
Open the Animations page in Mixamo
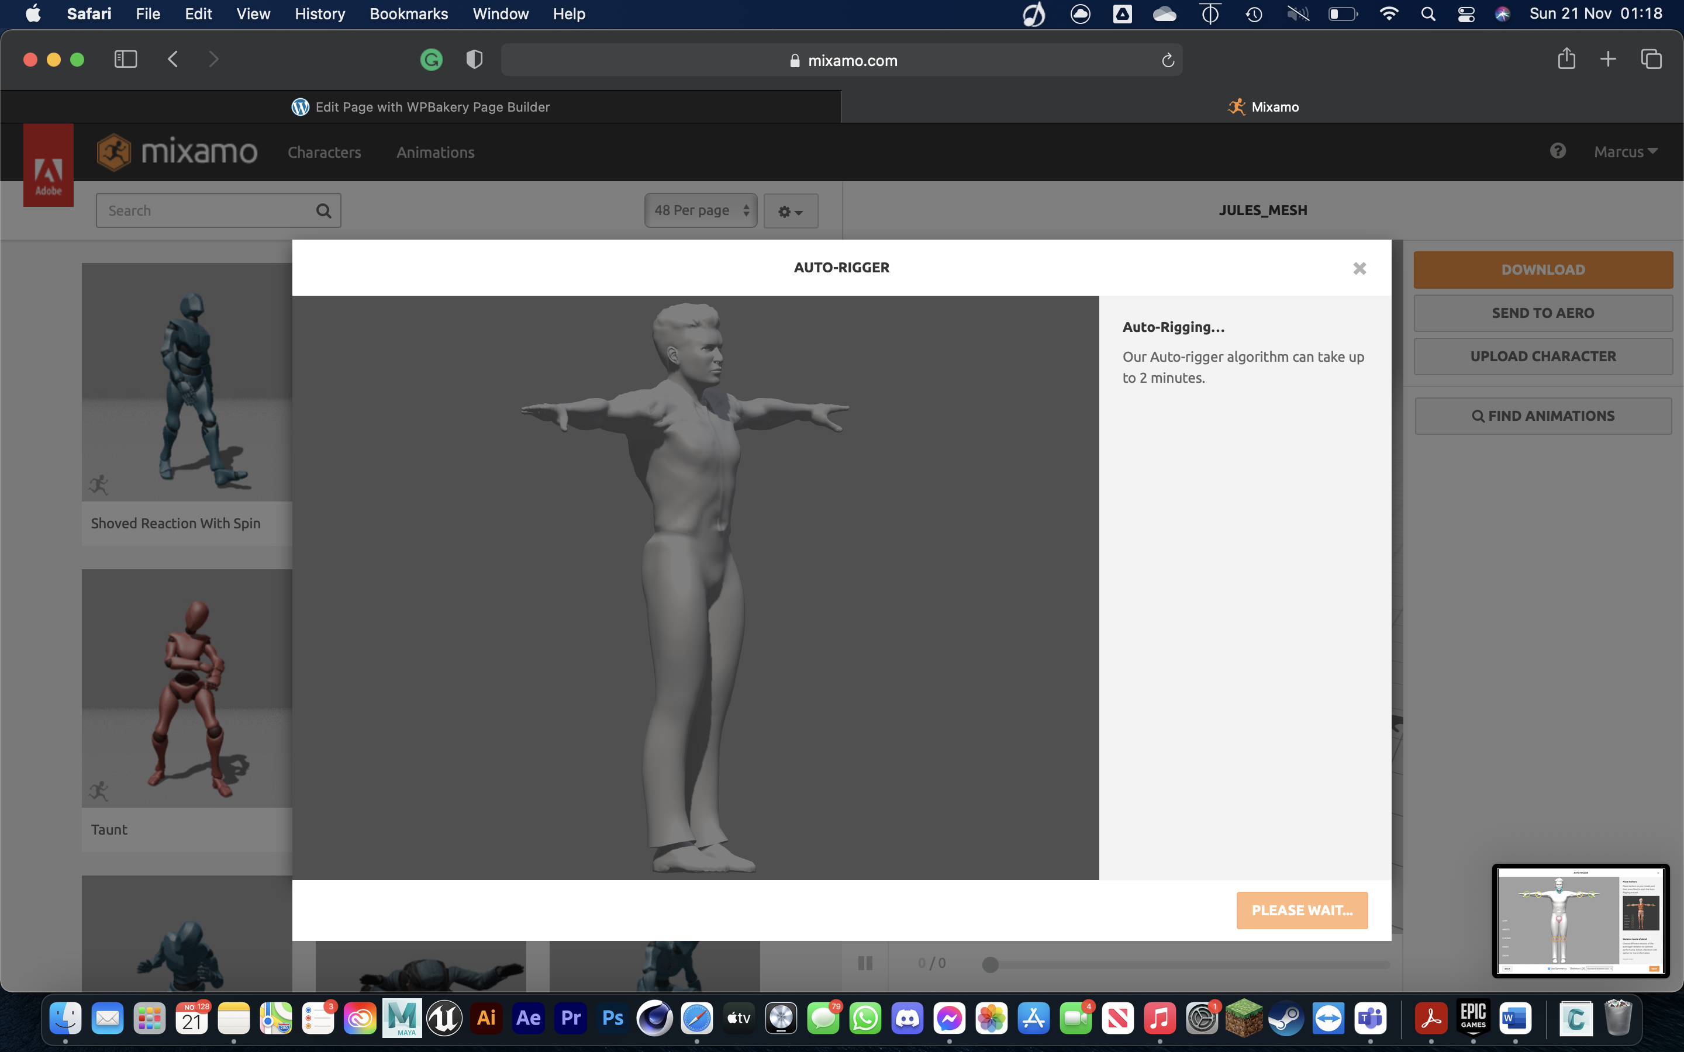436,153
